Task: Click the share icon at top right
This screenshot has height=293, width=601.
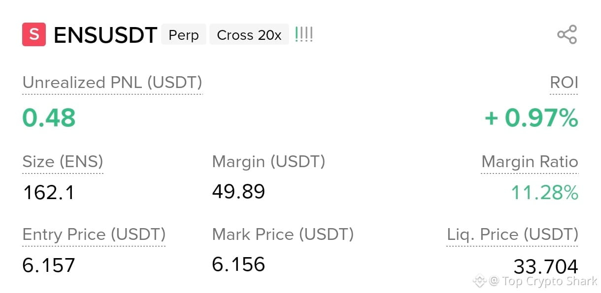Action: [567, 35]
